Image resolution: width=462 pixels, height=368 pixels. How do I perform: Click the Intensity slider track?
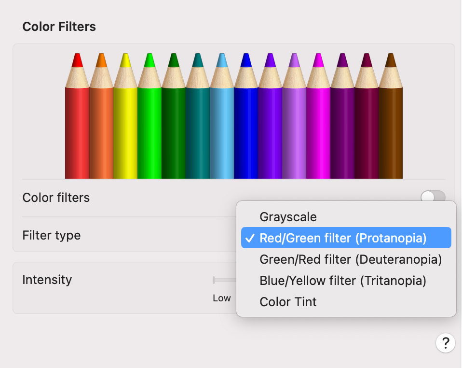225,280
